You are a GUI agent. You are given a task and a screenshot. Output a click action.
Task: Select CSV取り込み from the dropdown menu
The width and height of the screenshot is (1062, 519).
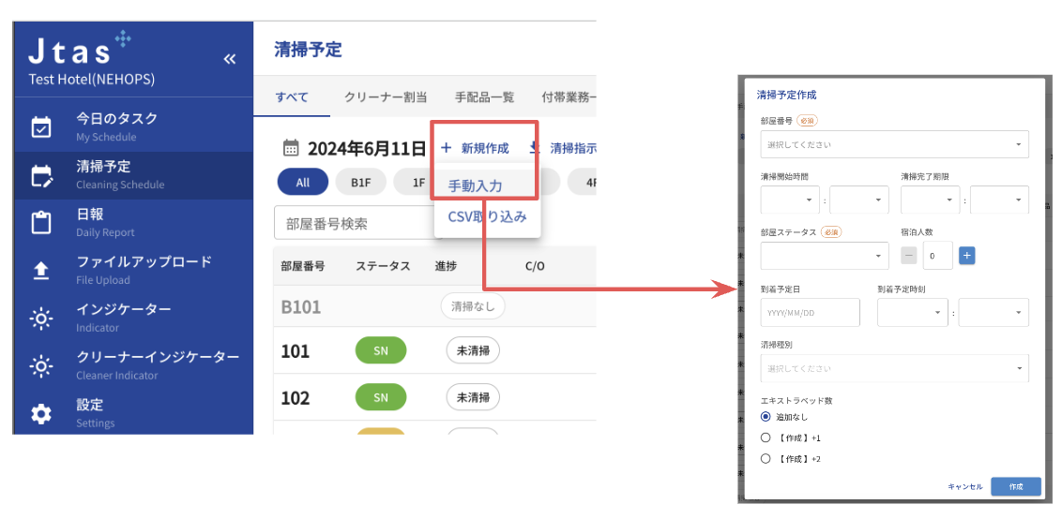click(x=487, y=217)
